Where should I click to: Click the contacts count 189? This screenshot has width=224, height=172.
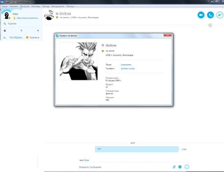pyautogui.click(x=107, y=100)
